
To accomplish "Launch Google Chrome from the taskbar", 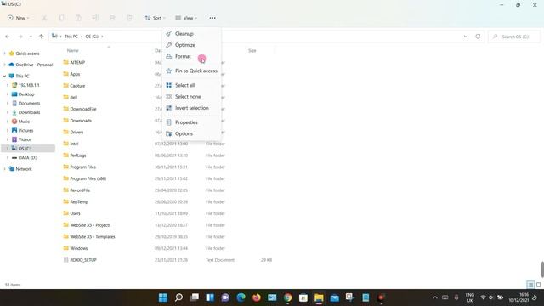I will 287,297.
